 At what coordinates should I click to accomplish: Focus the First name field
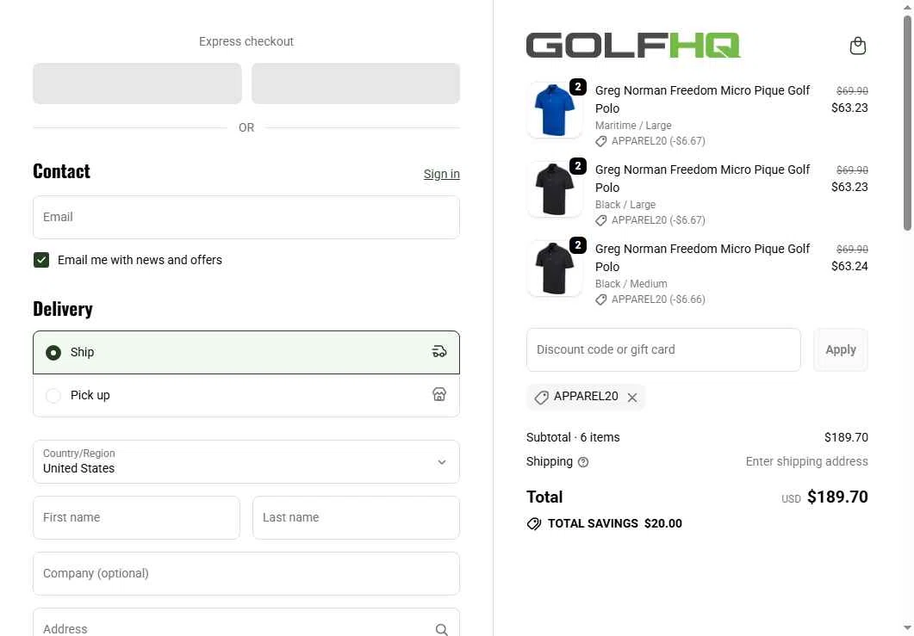pyautogui.click(x=136, y=517)
